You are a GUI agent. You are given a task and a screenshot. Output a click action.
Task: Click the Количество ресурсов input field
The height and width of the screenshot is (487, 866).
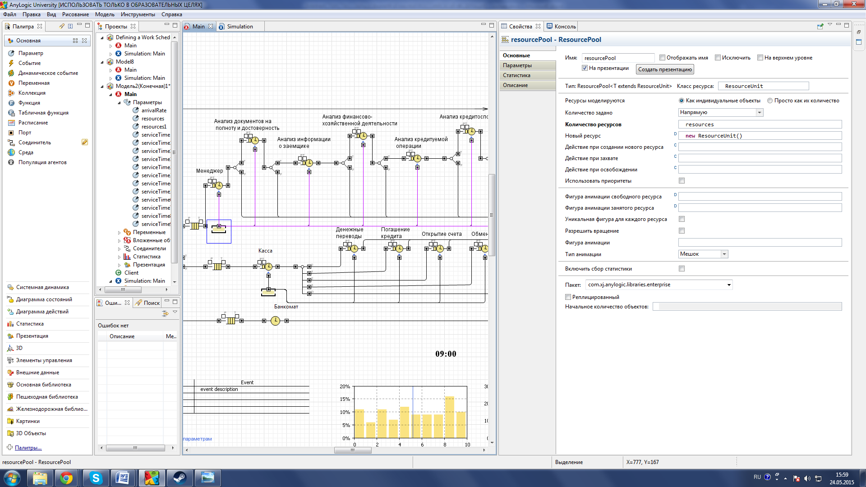click(x=760, y=124)
